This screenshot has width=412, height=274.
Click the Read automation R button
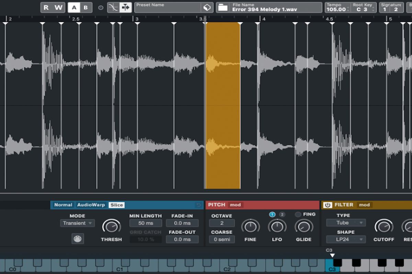click(46, 8)
